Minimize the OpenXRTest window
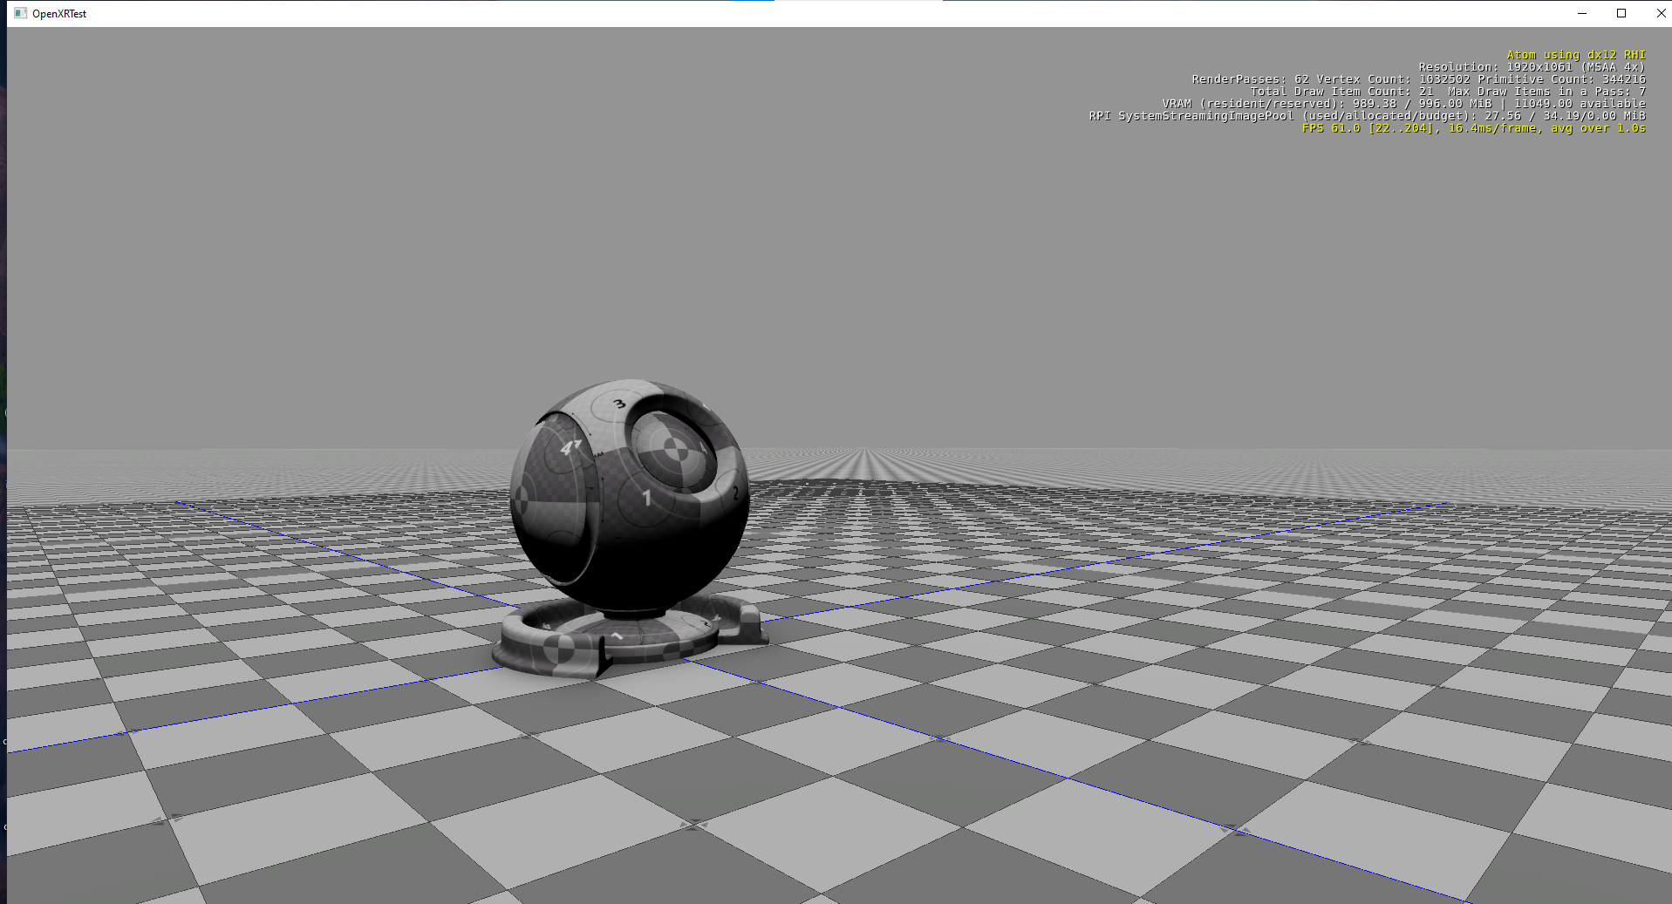1672x904 pixels. (1580, 13)
